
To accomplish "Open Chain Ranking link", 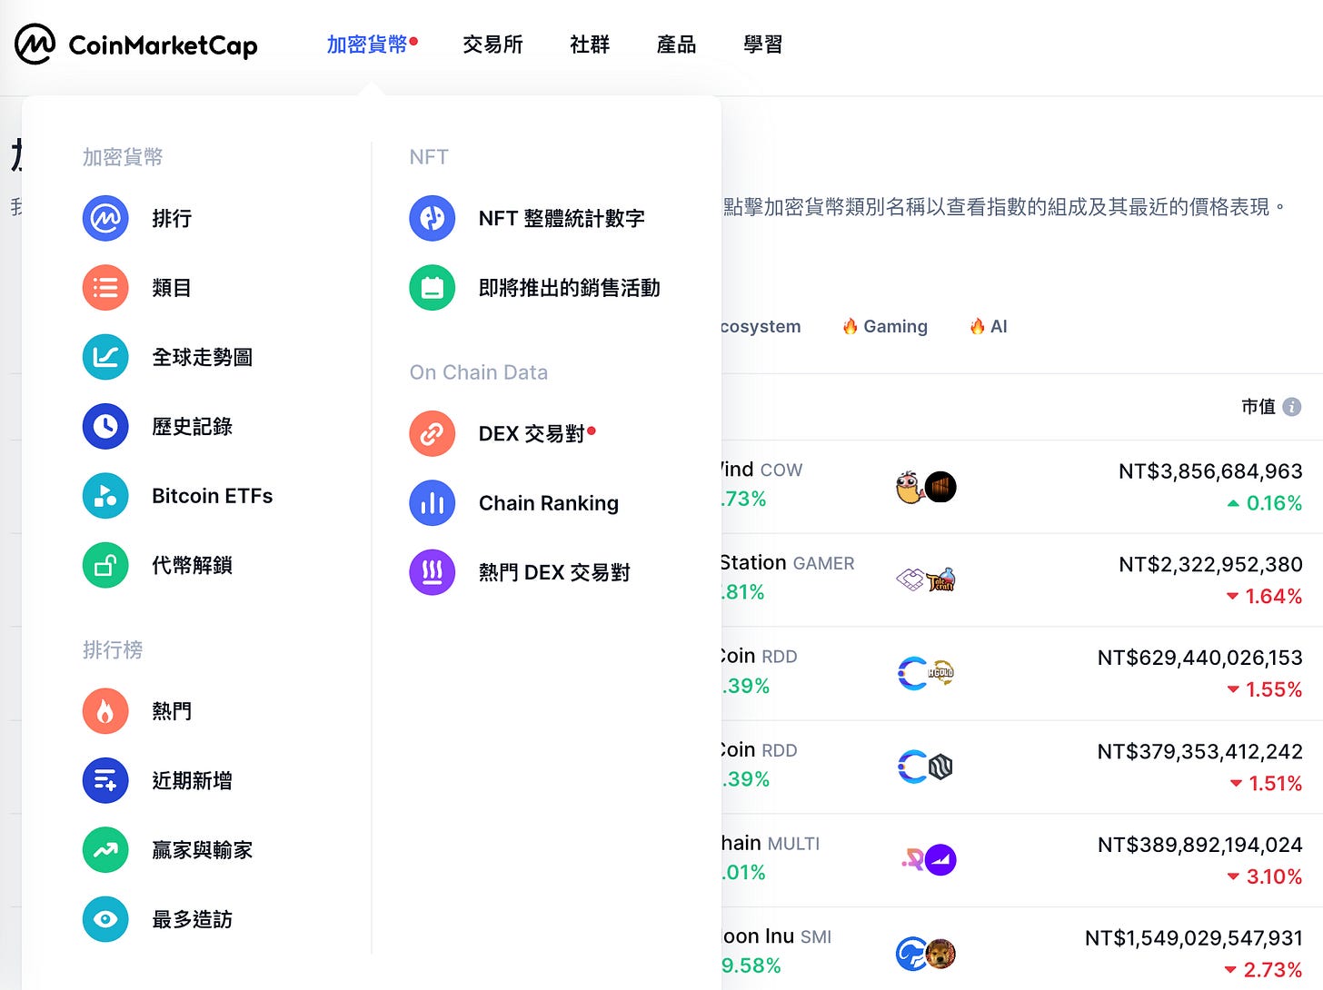I will tap(549, 503).
